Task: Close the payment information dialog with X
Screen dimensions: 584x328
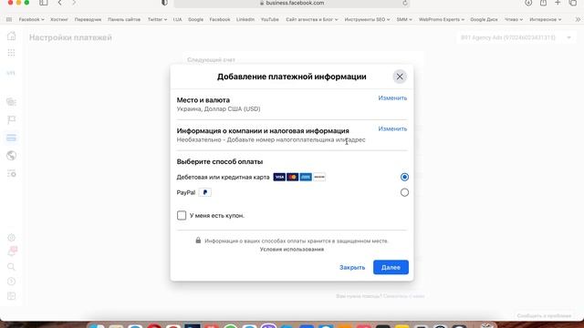Action: pos(400,77)
